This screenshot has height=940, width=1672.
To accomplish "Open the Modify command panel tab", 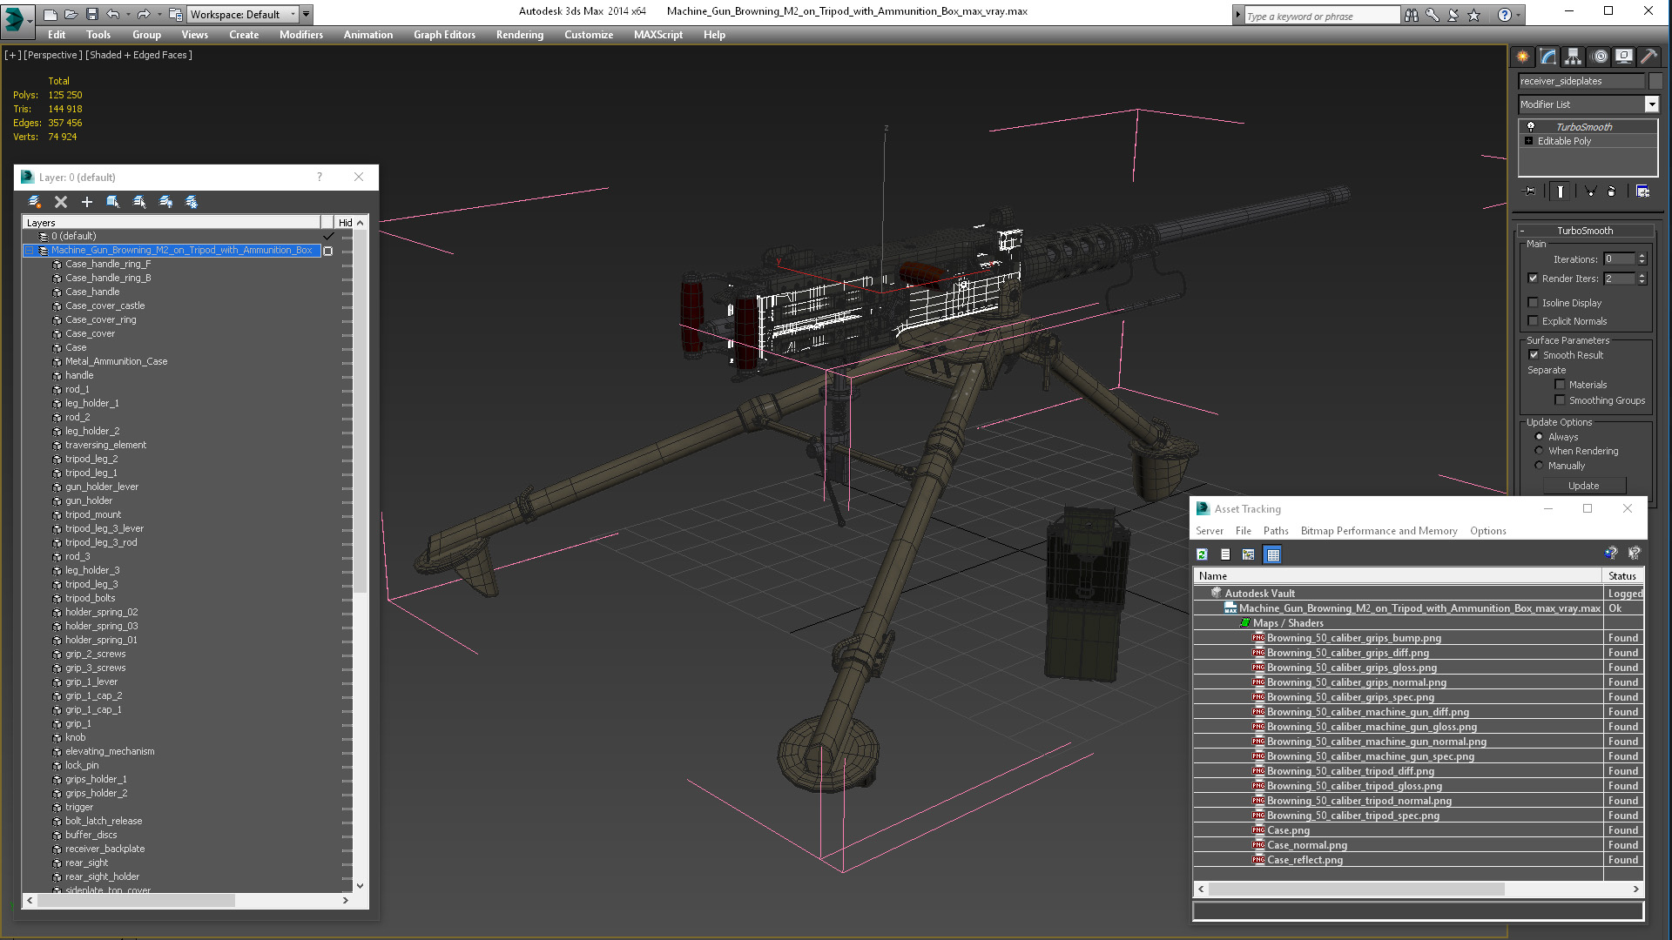I will 1547,57.
